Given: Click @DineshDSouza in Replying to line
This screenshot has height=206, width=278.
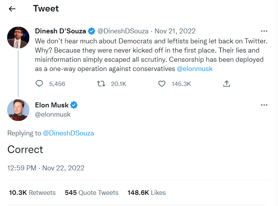Looking at the screenshot, I should click(68, 133).
